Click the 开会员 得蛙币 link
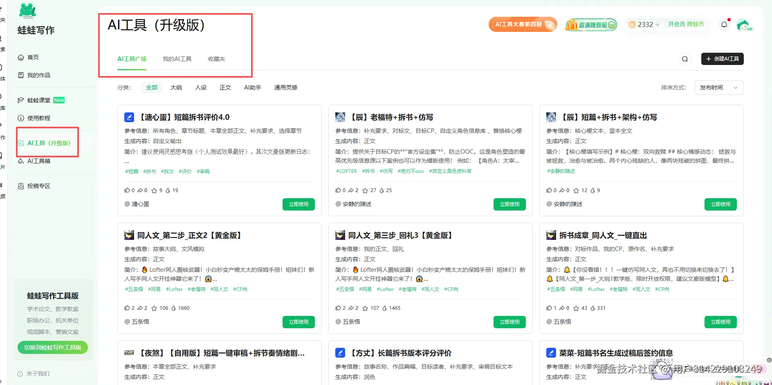Viewport: 772px width, 385px height. click(686, 25)
